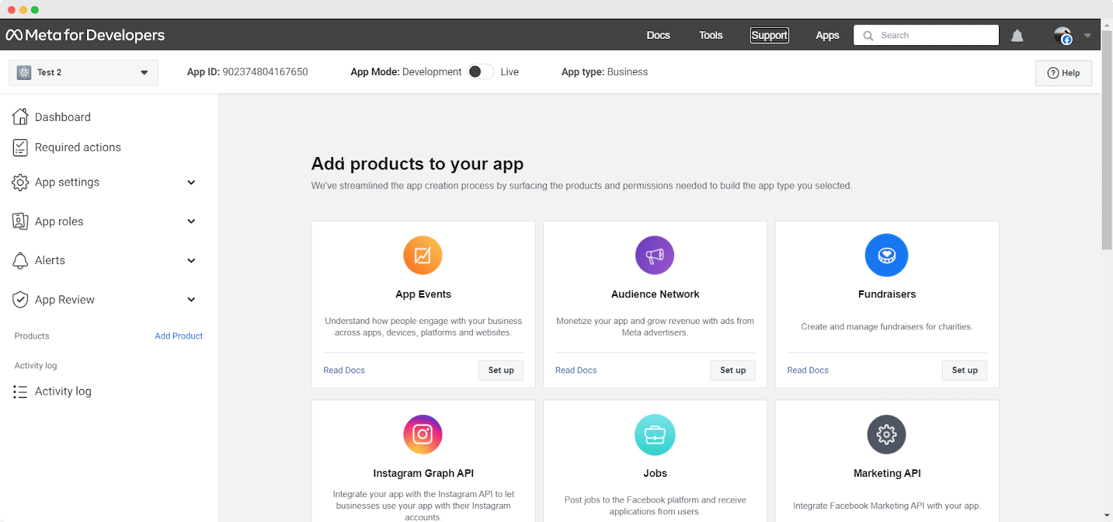
Task: Open the Tools menu
Action: coord(711,35)
